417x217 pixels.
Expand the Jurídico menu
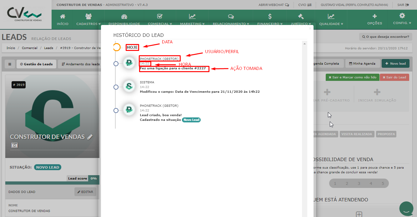[301, 19]
